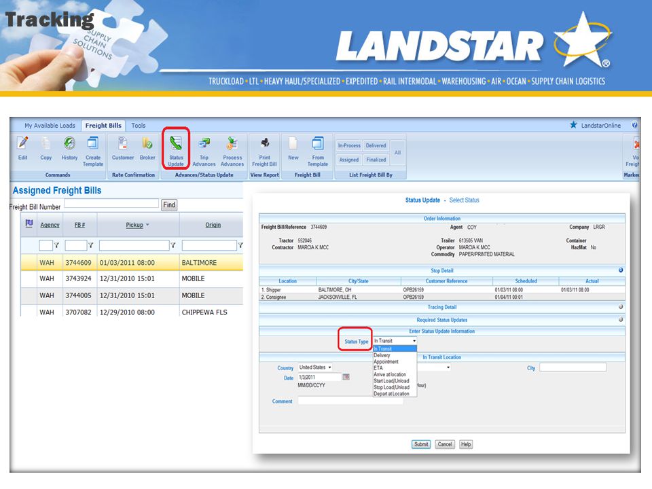Switch to My Available Loads tab
The image size is (652, 489).
click(50, 126)
